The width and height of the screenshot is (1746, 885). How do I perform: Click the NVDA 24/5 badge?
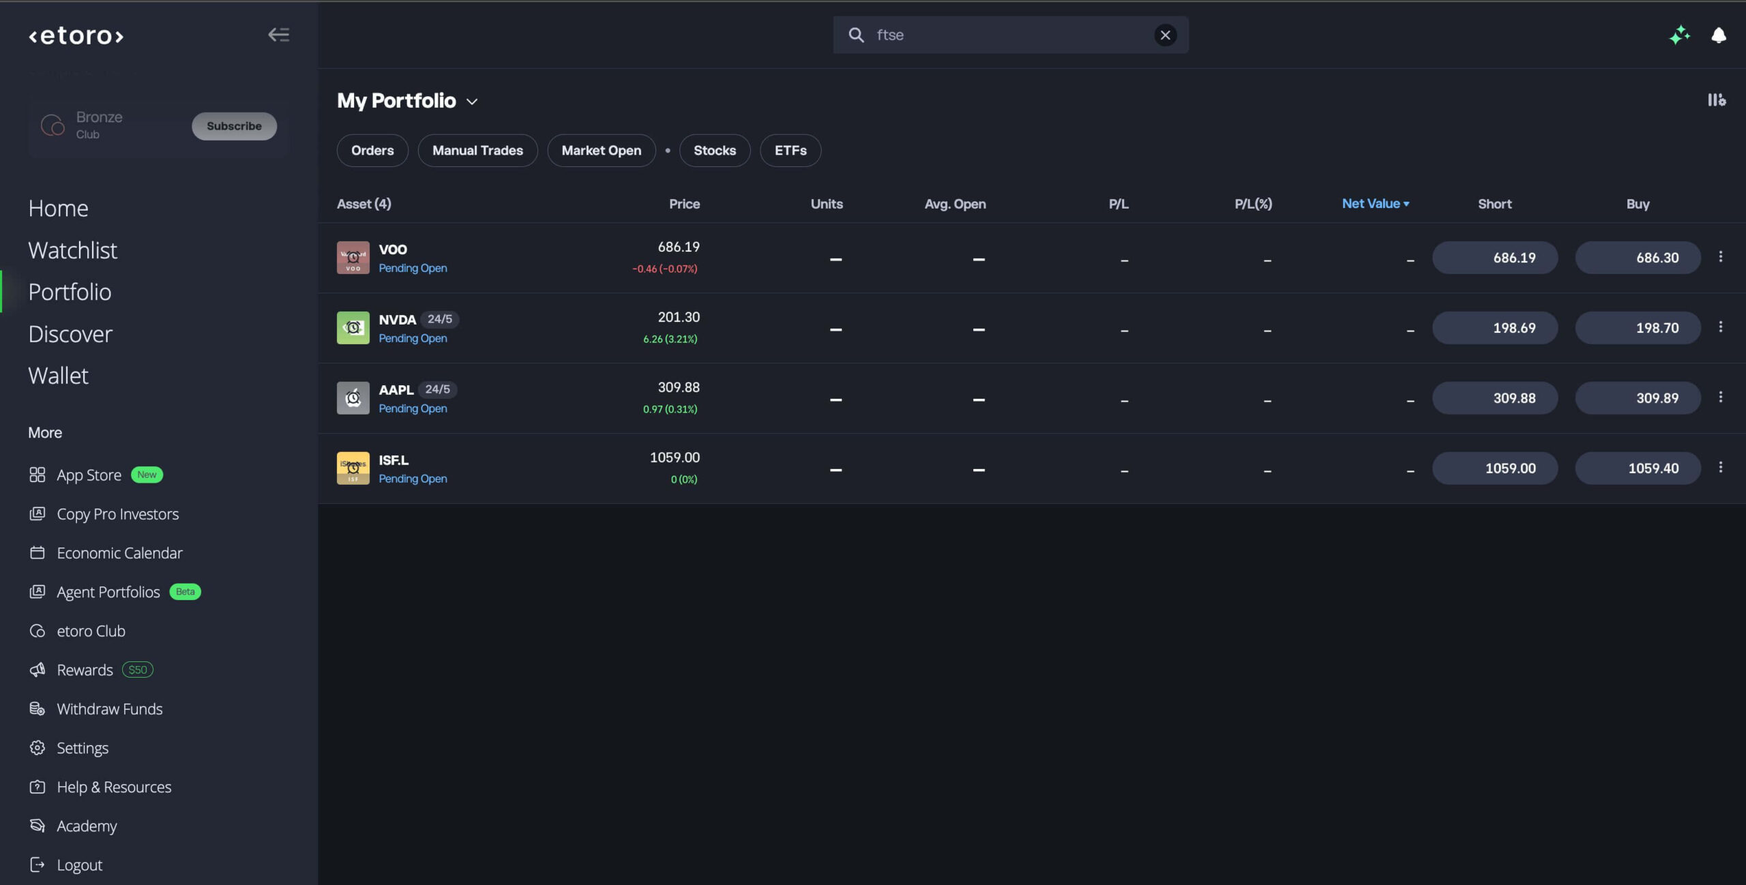click(x=439, y=319)
